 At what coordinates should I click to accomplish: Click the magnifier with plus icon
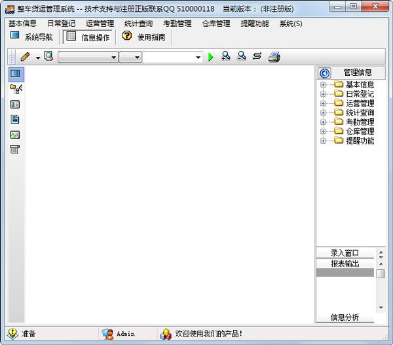[226, 56]
